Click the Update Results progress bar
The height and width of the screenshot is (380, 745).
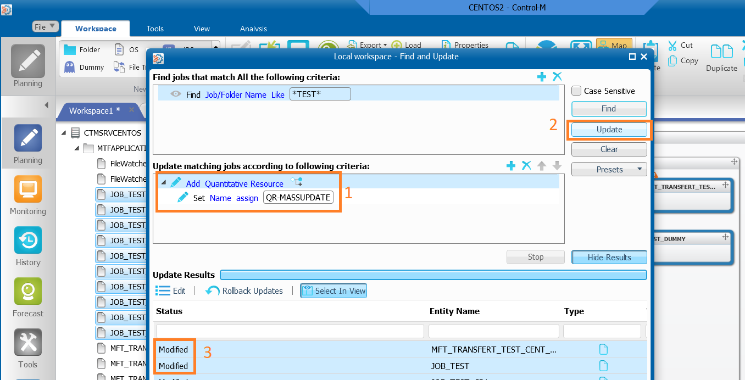point(433,275)
